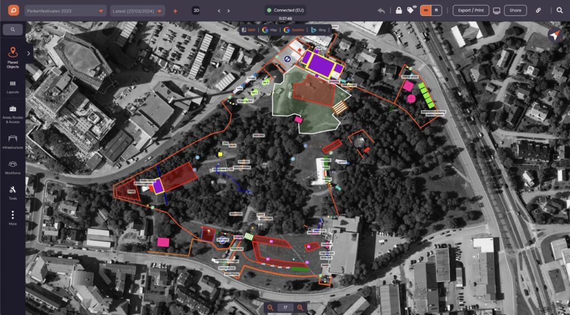Screen dimensions: 570x315
Task: Open the Latest (27/03/2024) version dropdown
Action: (137, 11)
